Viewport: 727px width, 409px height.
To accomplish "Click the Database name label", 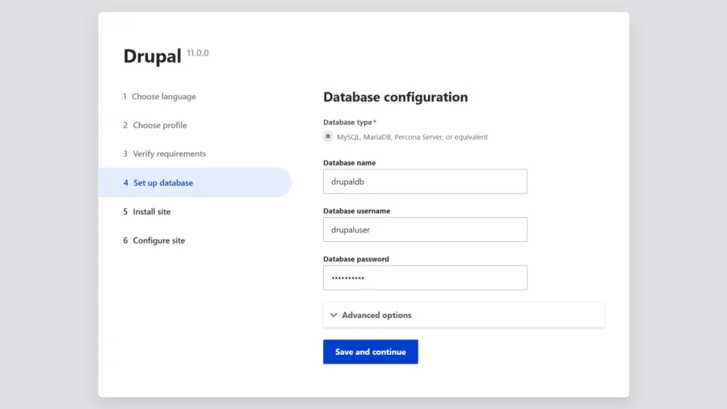I will 350,163.
